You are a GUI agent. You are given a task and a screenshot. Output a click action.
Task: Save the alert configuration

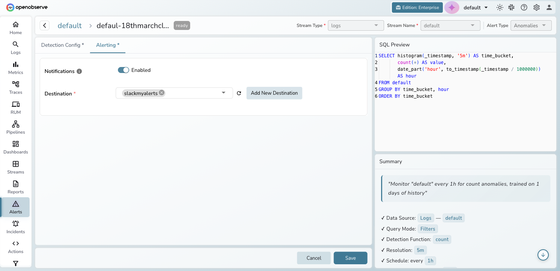[x=350, y=258]
